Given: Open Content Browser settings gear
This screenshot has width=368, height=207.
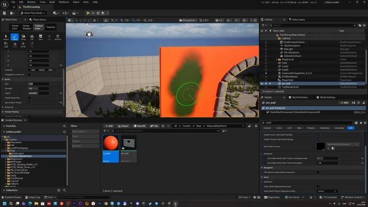Looking at the screenshot, I should coord(256,126).
